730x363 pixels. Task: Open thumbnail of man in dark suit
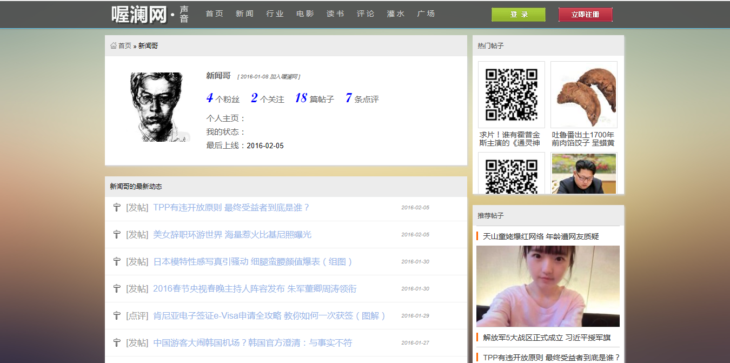tap(584, 173)
